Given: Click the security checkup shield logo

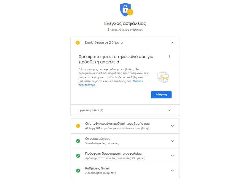Looking at the screenshot, I should point(126,10).
